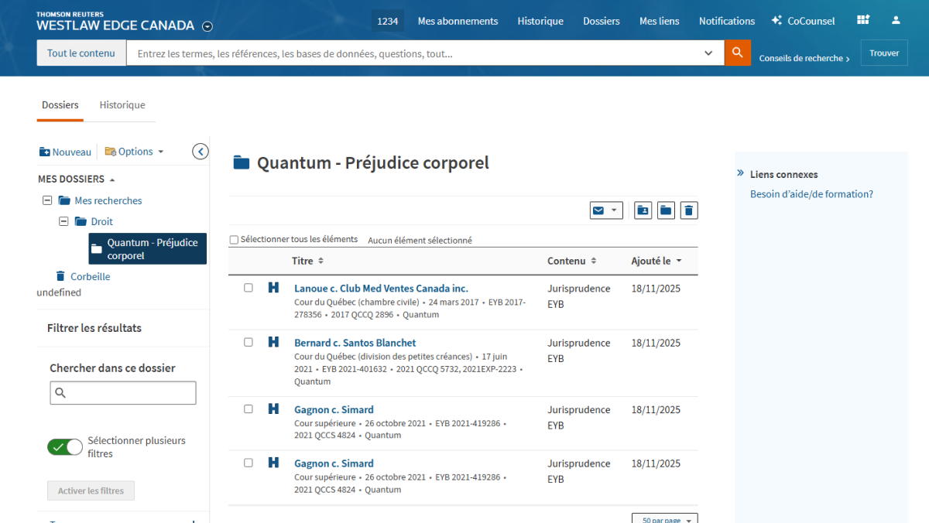Switch to the Historique tab
The image size is (929, 523).
(122, 105)
